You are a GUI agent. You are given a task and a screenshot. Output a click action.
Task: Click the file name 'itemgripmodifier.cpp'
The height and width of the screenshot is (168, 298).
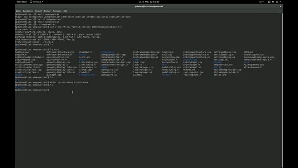pos(113,55)
